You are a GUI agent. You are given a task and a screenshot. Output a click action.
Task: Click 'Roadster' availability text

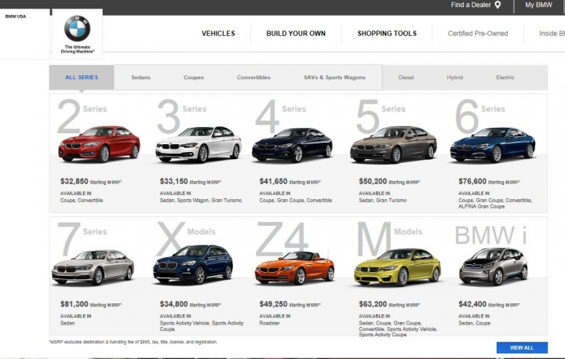[269, 323]
